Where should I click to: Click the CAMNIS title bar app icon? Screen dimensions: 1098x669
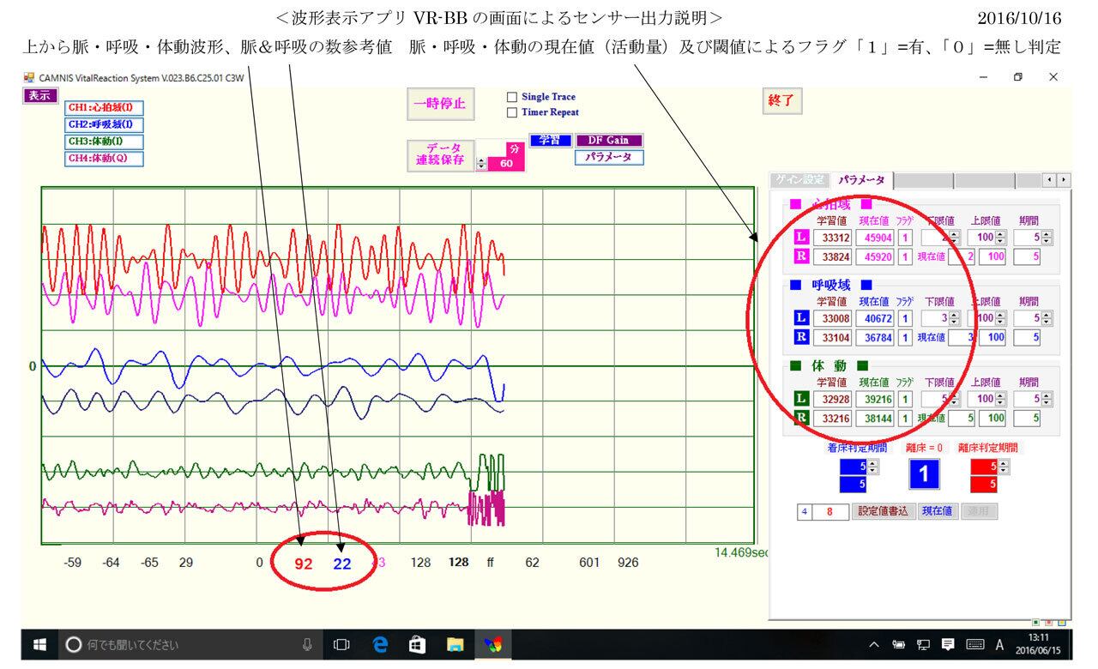coord(28,77)
